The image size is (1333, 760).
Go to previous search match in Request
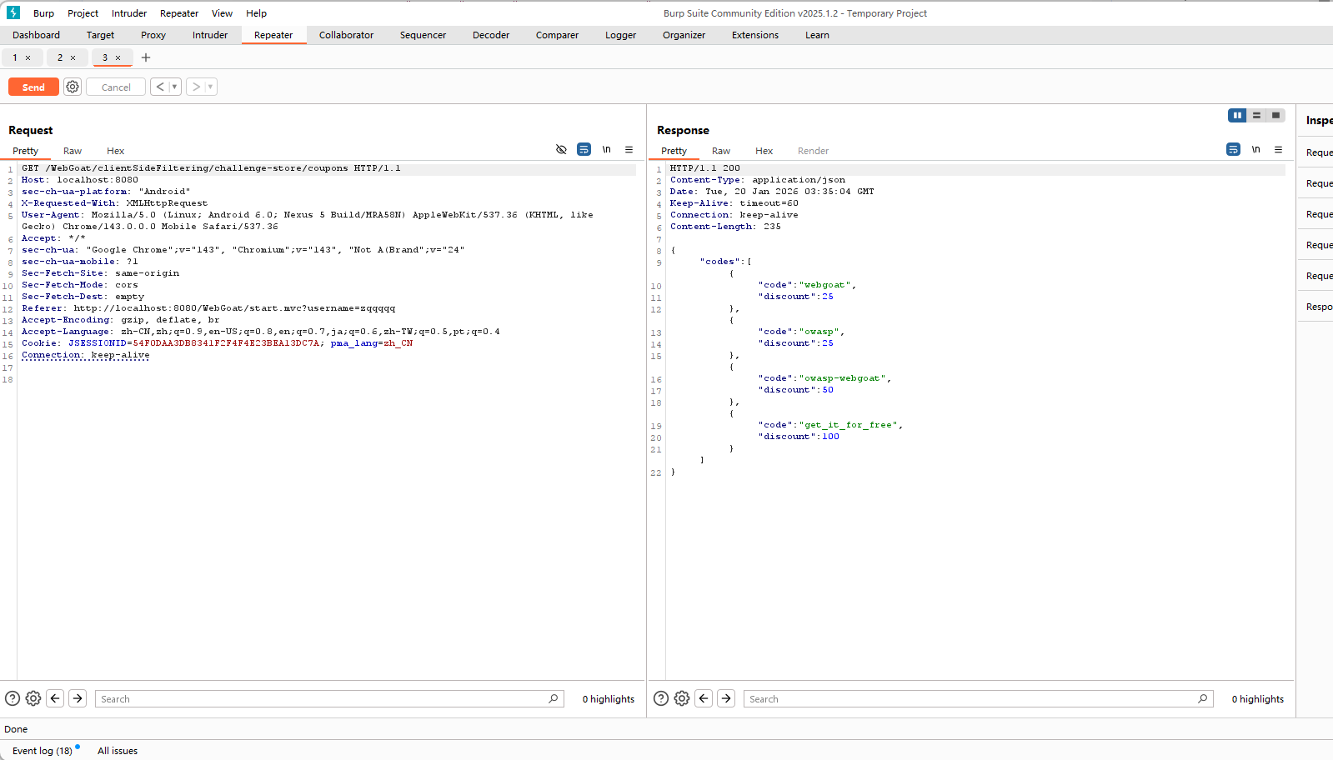click(x=55, y=698)
